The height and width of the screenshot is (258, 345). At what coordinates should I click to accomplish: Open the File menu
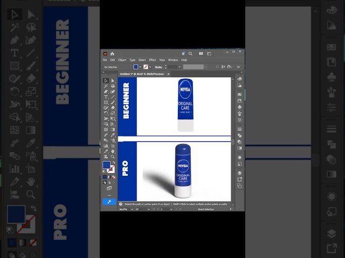coord(105,60)
